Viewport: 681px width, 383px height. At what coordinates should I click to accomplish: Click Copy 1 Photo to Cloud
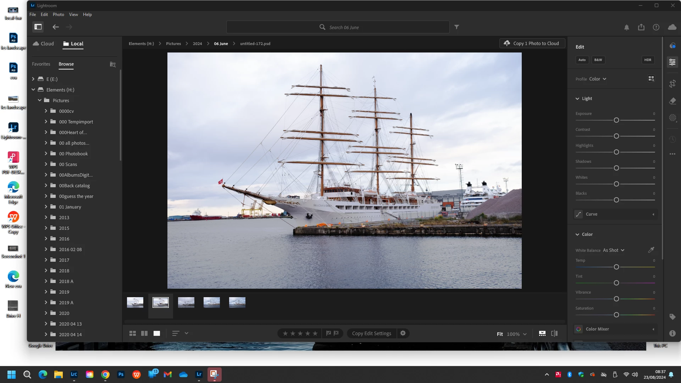[x=532, y=43]
